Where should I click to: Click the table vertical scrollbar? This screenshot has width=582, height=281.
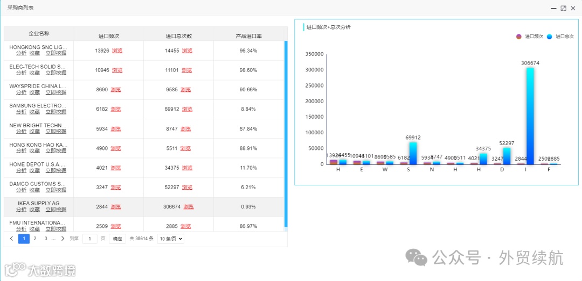[x=286, y=134]
